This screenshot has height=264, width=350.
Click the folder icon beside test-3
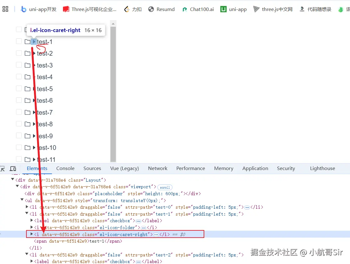click(x=27, y=65)
